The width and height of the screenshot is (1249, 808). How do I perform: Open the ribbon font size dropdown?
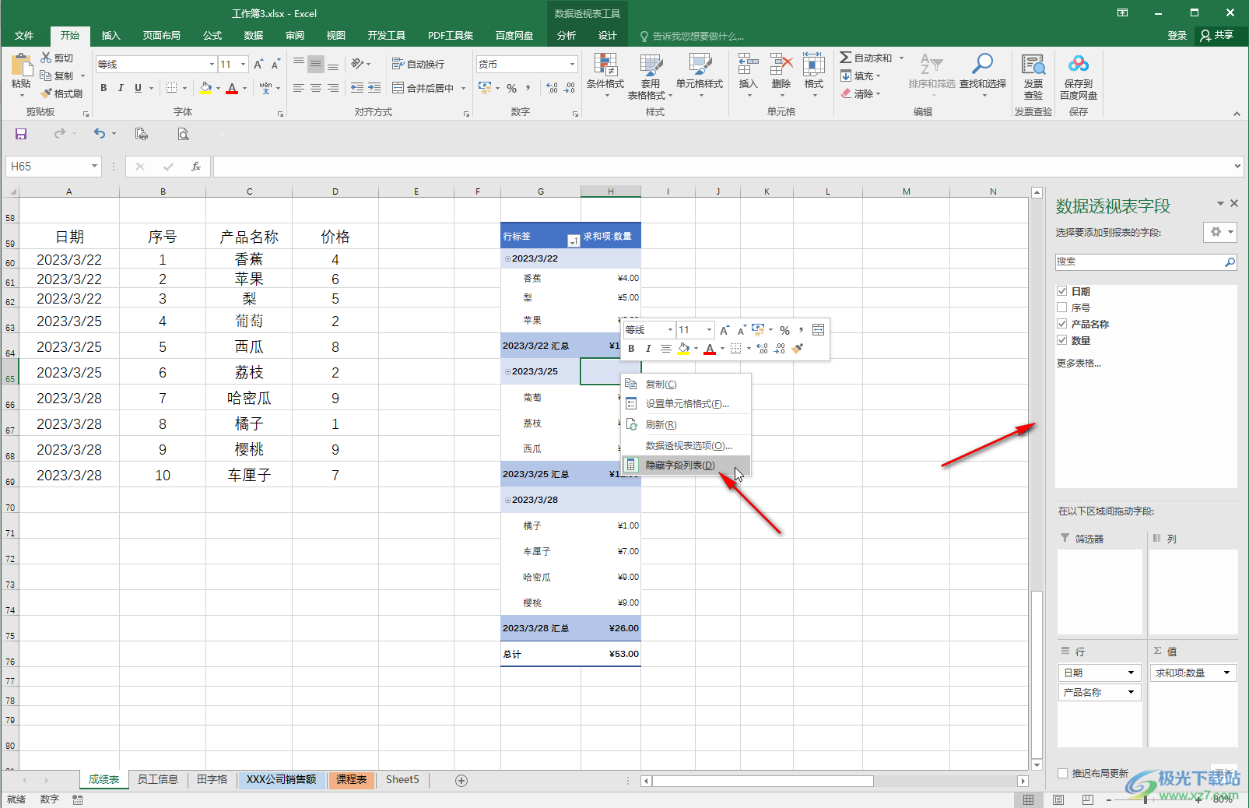pyautogui.click(x=244, y=65)
